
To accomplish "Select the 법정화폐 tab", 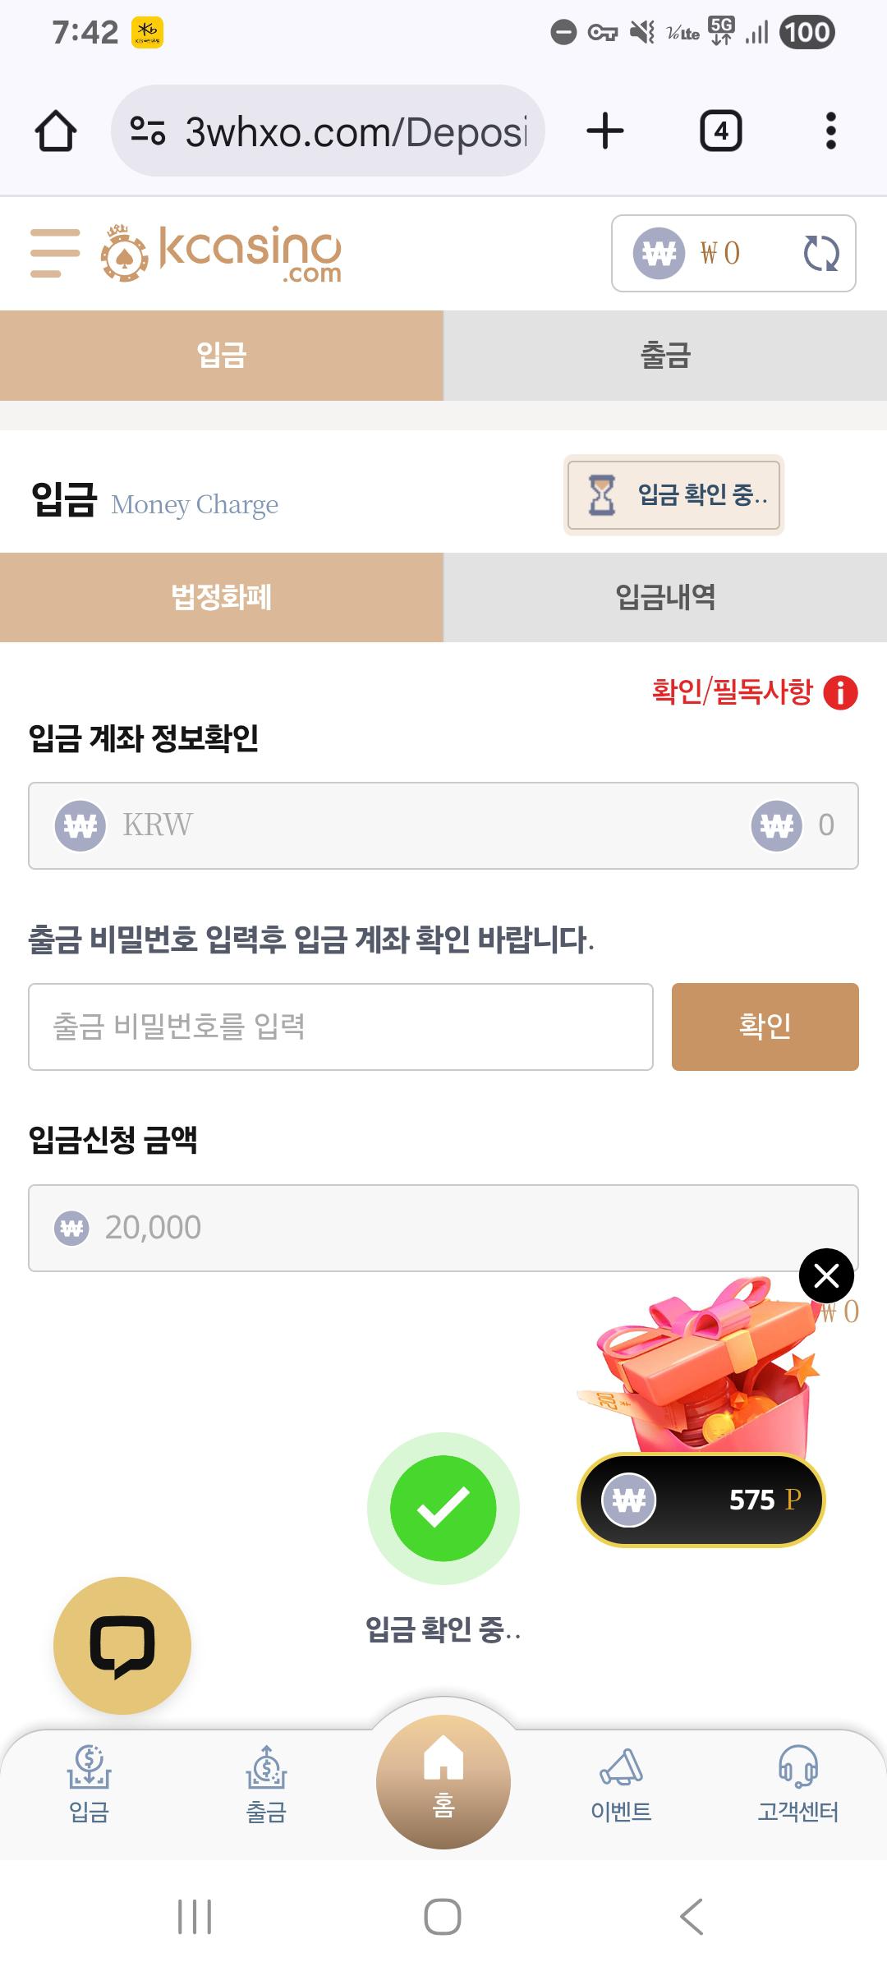I will click(x=222, y=597).
